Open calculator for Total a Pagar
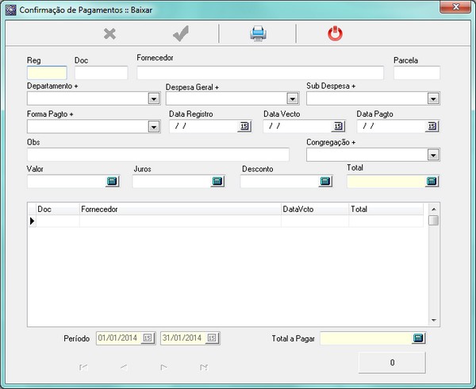 tap(418, 338)
